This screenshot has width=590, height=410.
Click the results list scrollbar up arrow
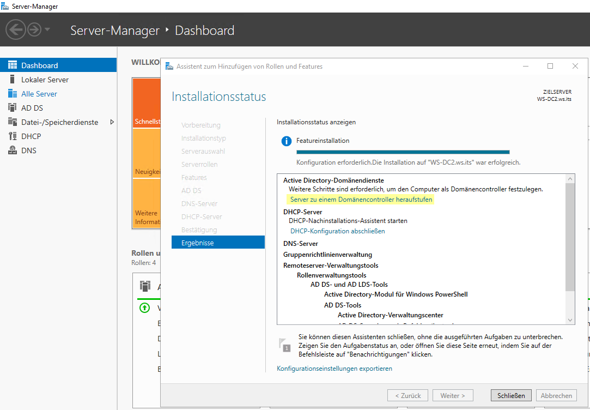click(570, 179)
